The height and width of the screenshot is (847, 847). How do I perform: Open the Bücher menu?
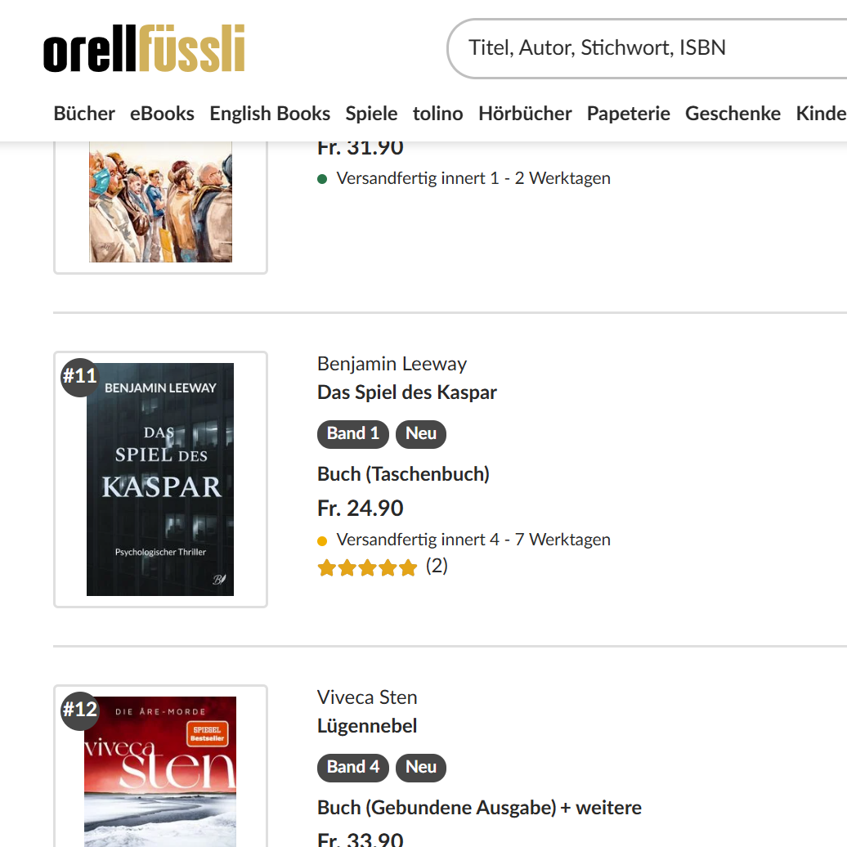coord(84,114)
